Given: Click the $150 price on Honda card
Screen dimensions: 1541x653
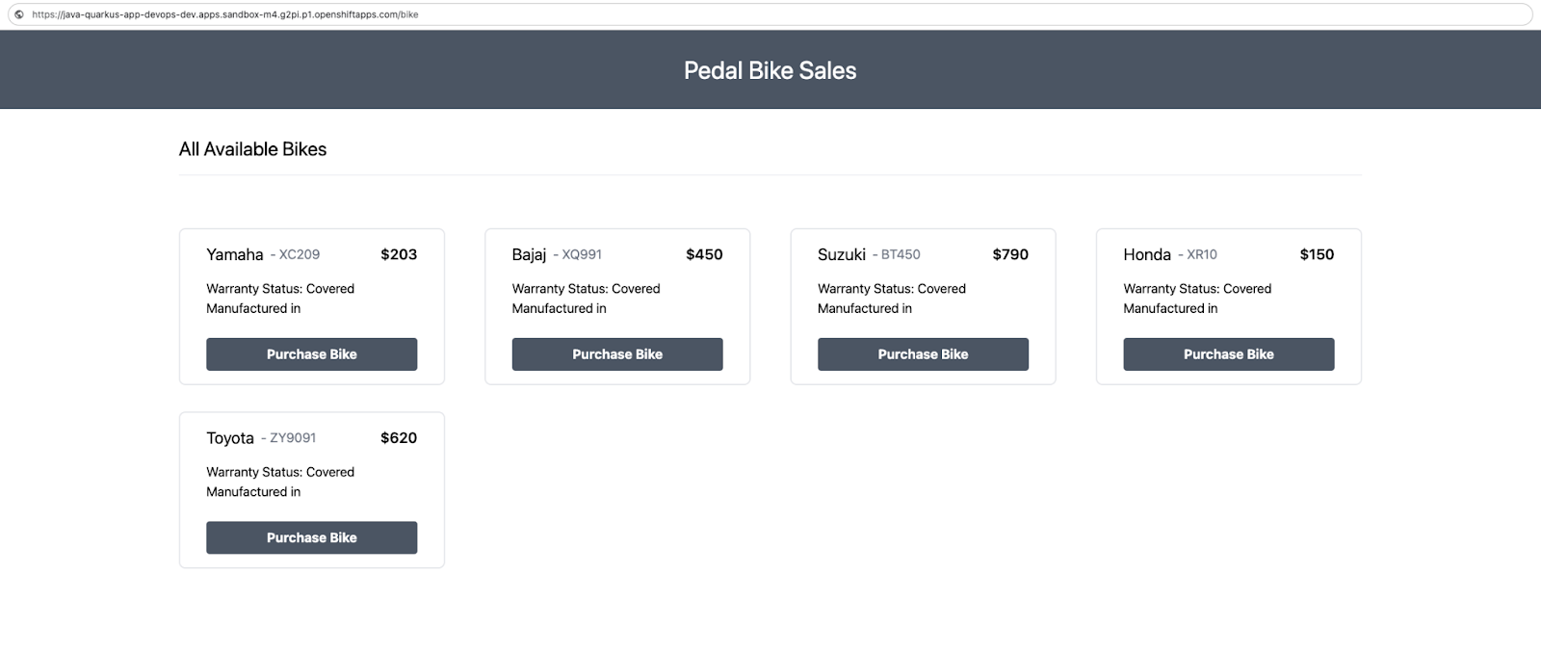Looking at the screenshot, I should (1317, 254).
